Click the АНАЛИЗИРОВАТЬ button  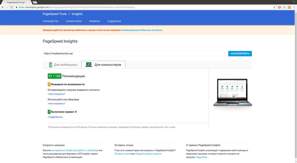[x=240, y=54]
